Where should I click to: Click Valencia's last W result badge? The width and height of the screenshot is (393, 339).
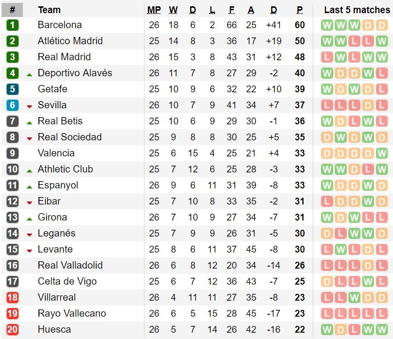[x=382, y=153]
